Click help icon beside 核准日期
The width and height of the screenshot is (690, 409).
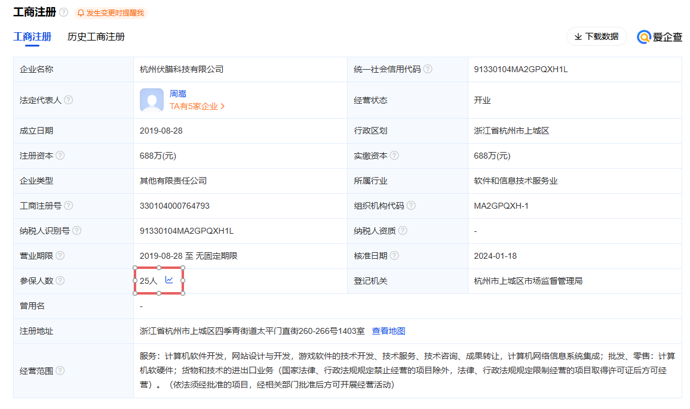[394, 256]
